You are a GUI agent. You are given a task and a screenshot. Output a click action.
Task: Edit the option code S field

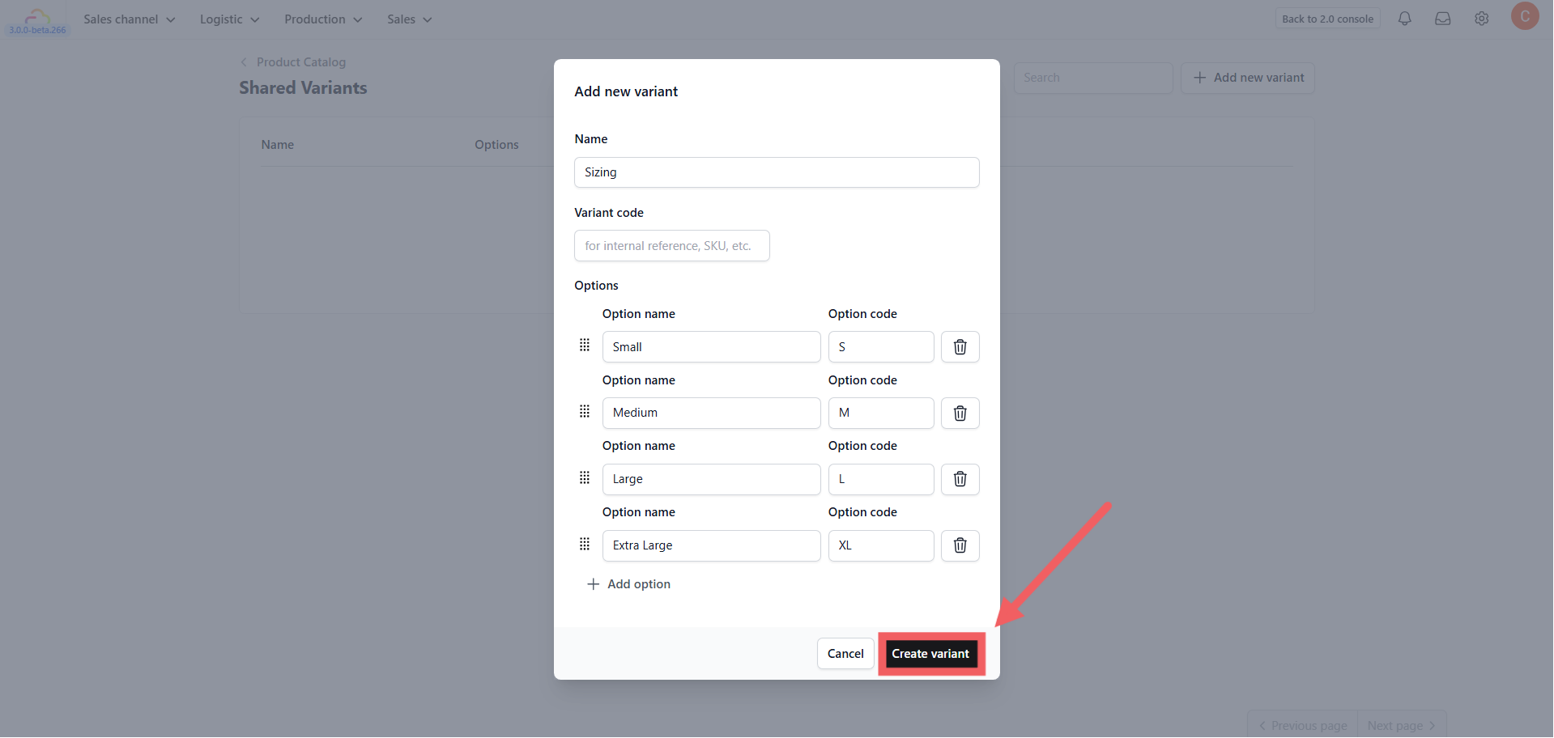(881, 347)
